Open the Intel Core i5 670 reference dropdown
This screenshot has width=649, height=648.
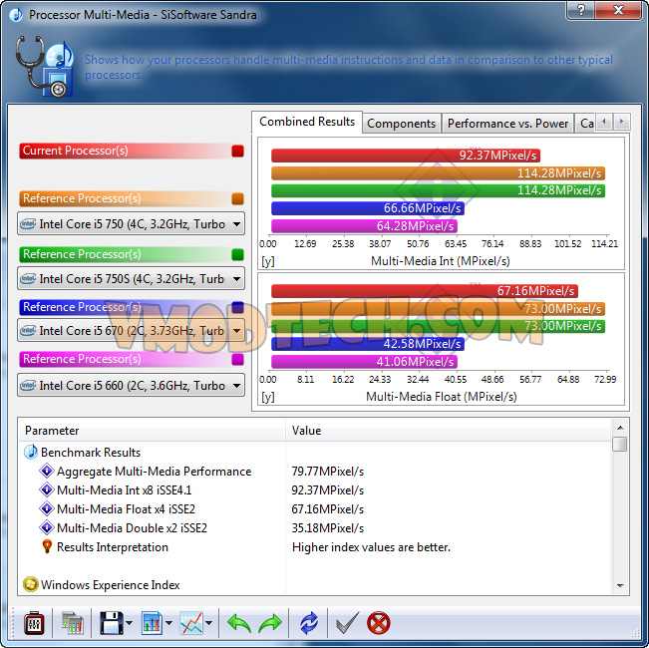point(131,331)
